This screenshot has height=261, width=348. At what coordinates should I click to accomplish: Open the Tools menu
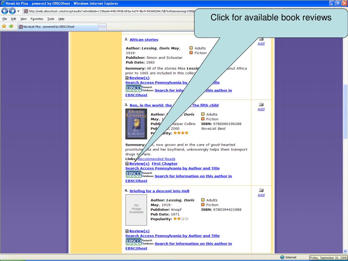[51, 19]
